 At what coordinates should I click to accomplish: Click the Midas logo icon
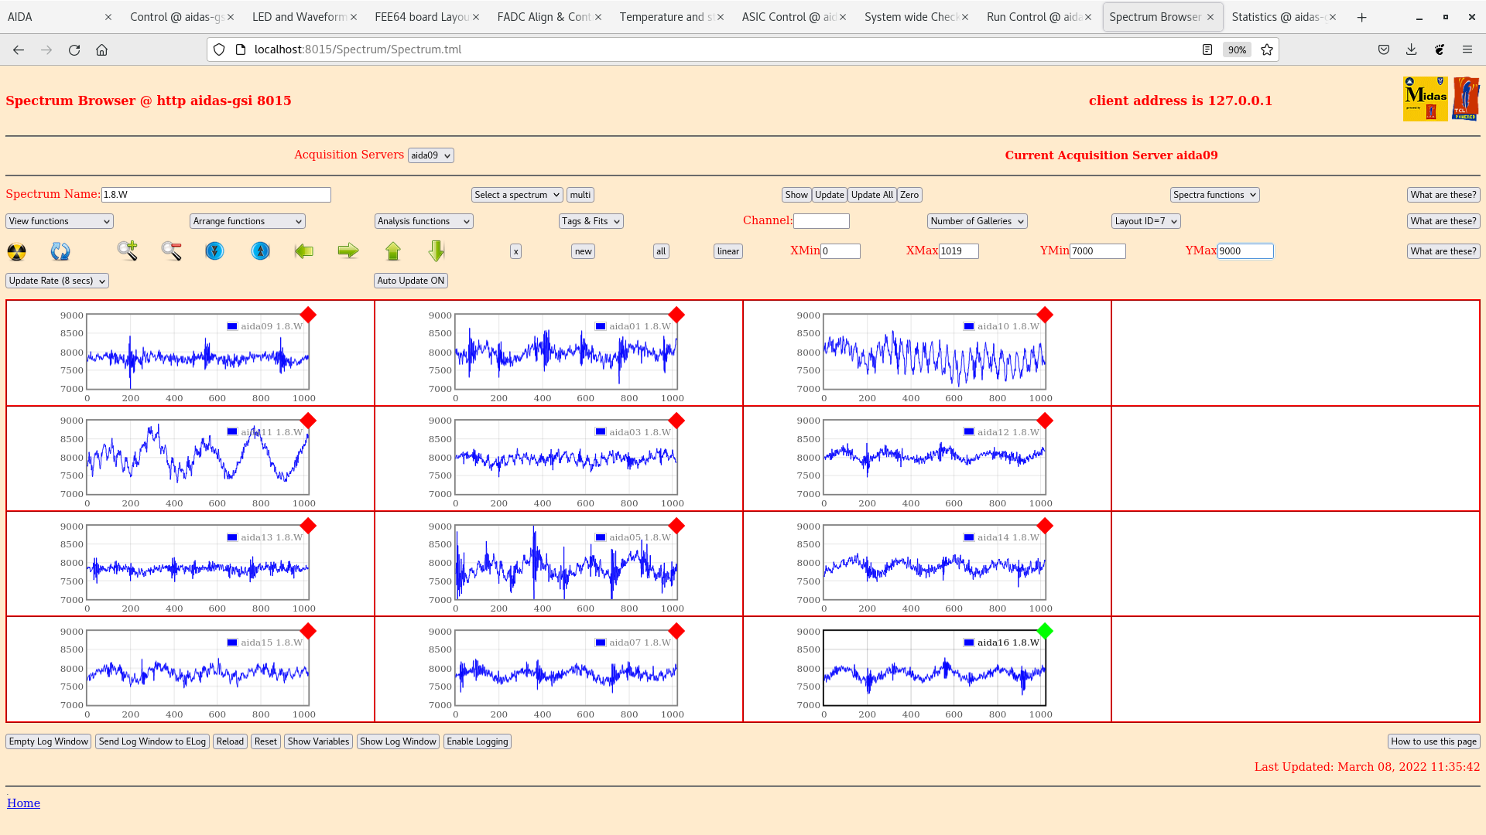tap(1425, 99)
